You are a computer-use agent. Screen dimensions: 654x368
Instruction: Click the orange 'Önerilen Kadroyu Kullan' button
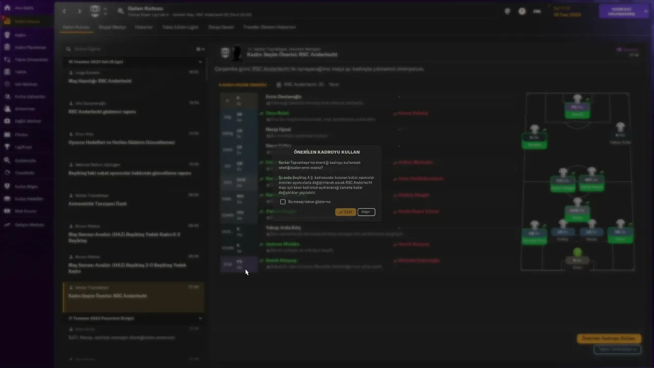[609, 338]
